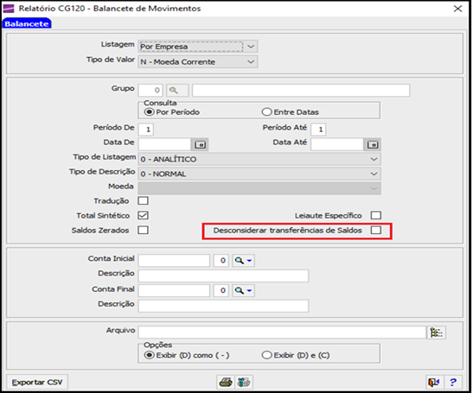The height and width of the screenshot is (393, 473).
Task: Click the exit door icon
Action: 434,383
